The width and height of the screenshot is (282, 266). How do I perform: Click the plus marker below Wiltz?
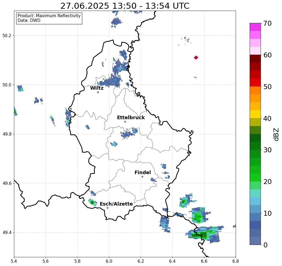[x=98, y=92]
